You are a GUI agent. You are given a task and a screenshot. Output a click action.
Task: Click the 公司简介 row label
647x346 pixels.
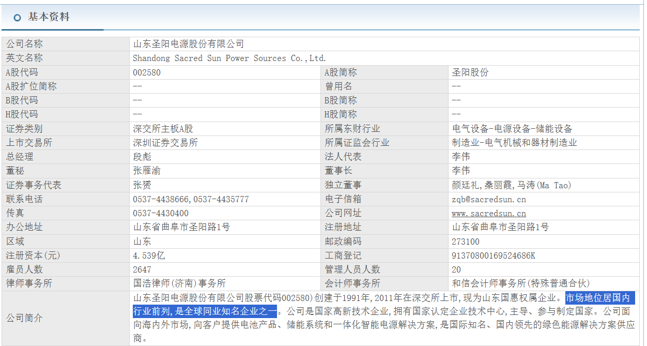24,318
